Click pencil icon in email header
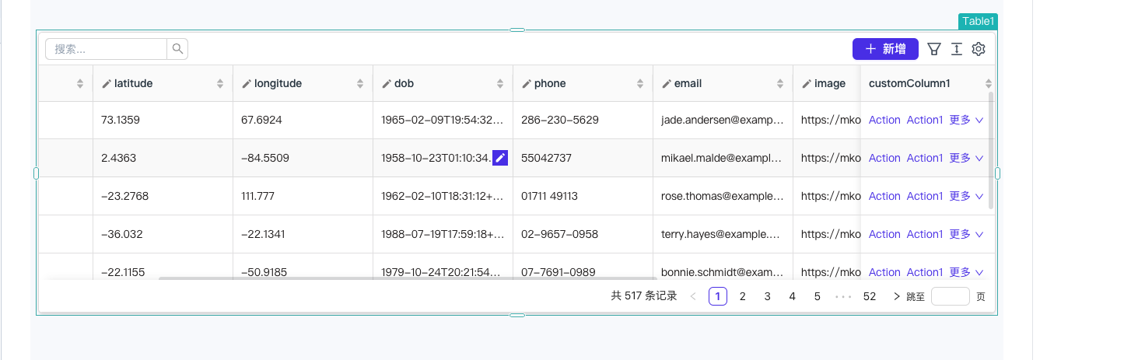1124x360 pixels. [x=667, y=83]
